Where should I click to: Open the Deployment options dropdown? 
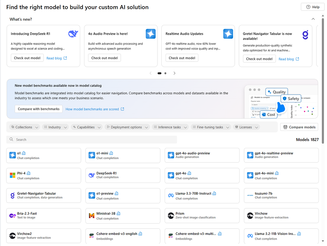pyautogui.click(x=127, y=127)
